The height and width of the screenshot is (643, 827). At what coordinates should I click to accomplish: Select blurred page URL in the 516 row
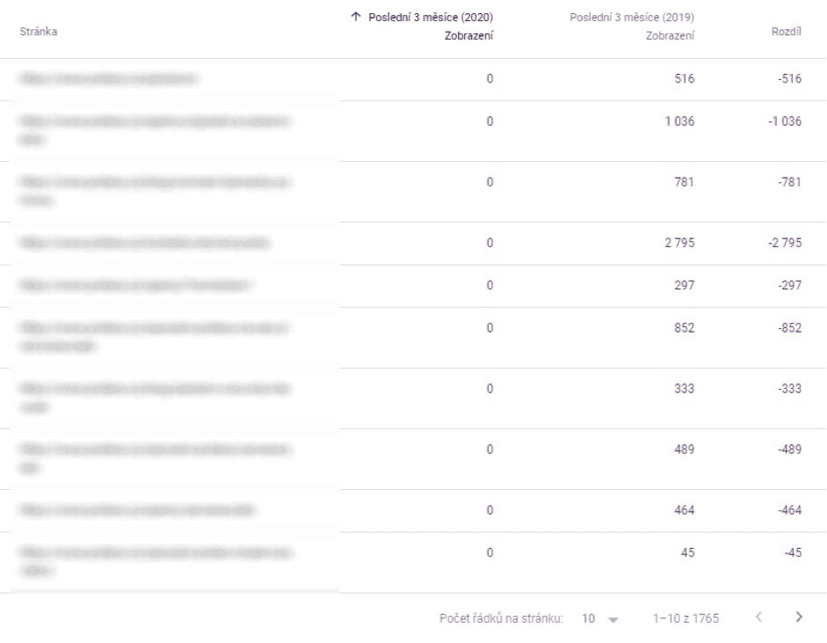111,79
